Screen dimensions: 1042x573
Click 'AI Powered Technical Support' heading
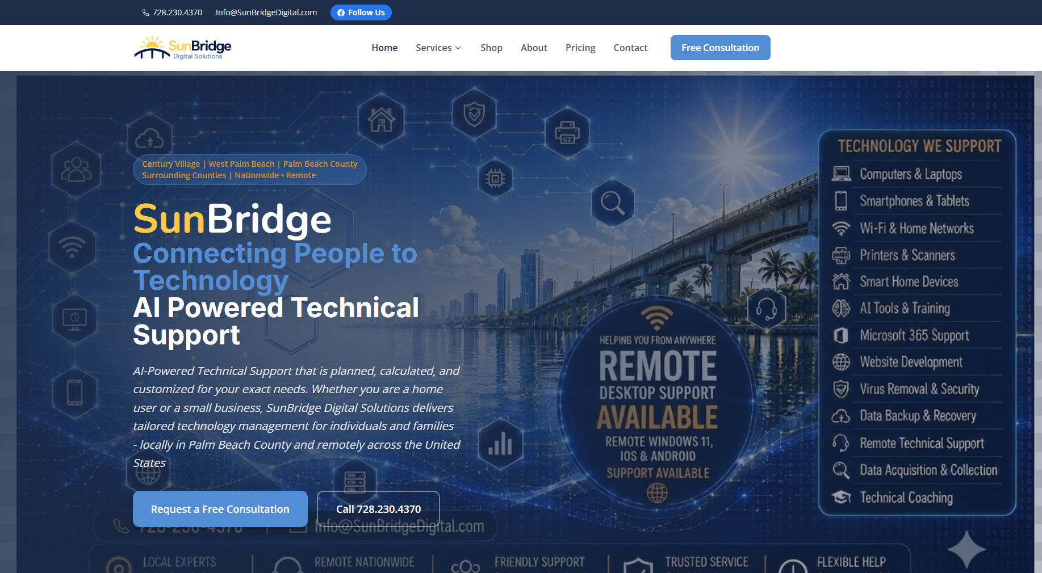click(276, 321)
